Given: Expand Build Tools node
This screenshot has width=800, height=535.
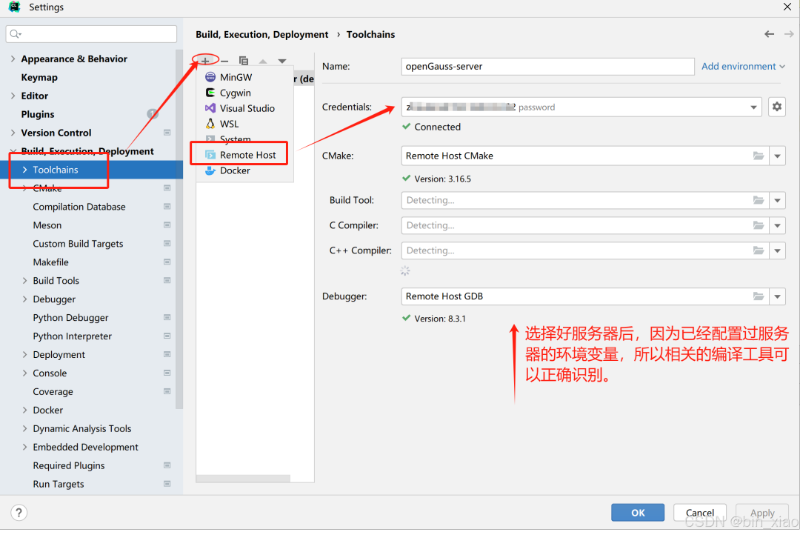Looking at the screenshot, I should (24, 281).
